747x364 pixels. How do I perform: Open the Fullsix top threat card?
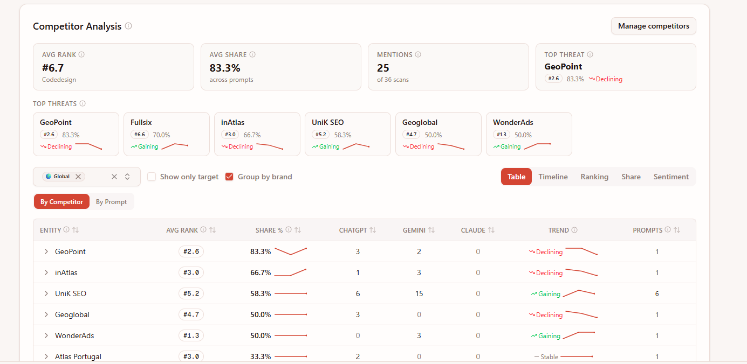pyautogui.click(x=167, y=134)
